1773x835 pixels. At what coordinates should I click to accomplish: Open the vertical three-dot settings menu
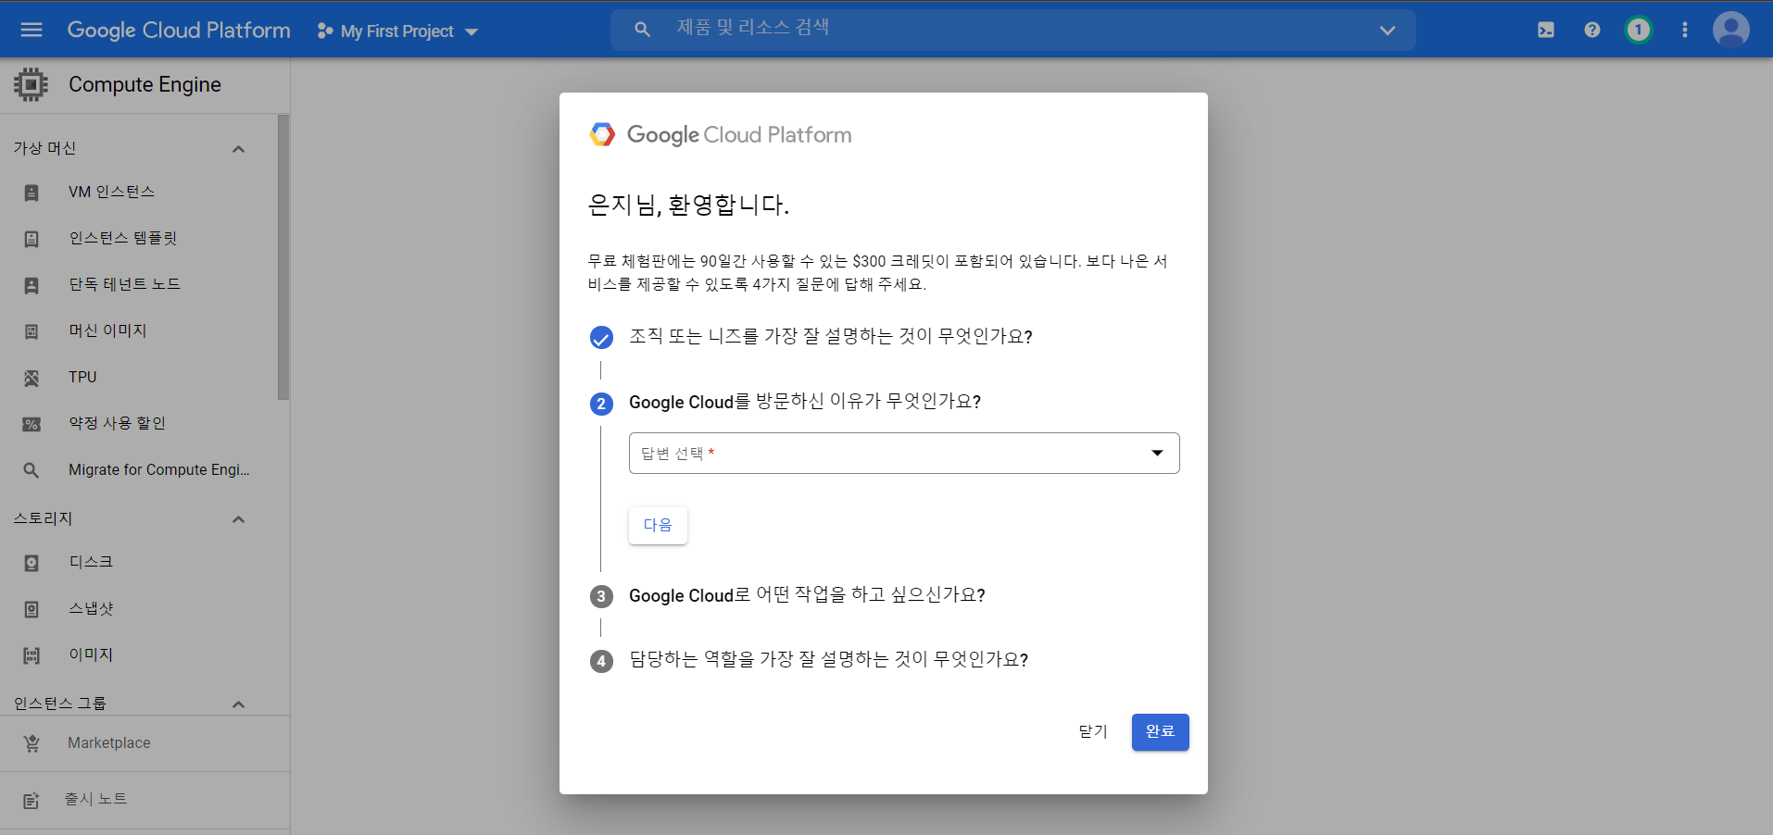1685,30
